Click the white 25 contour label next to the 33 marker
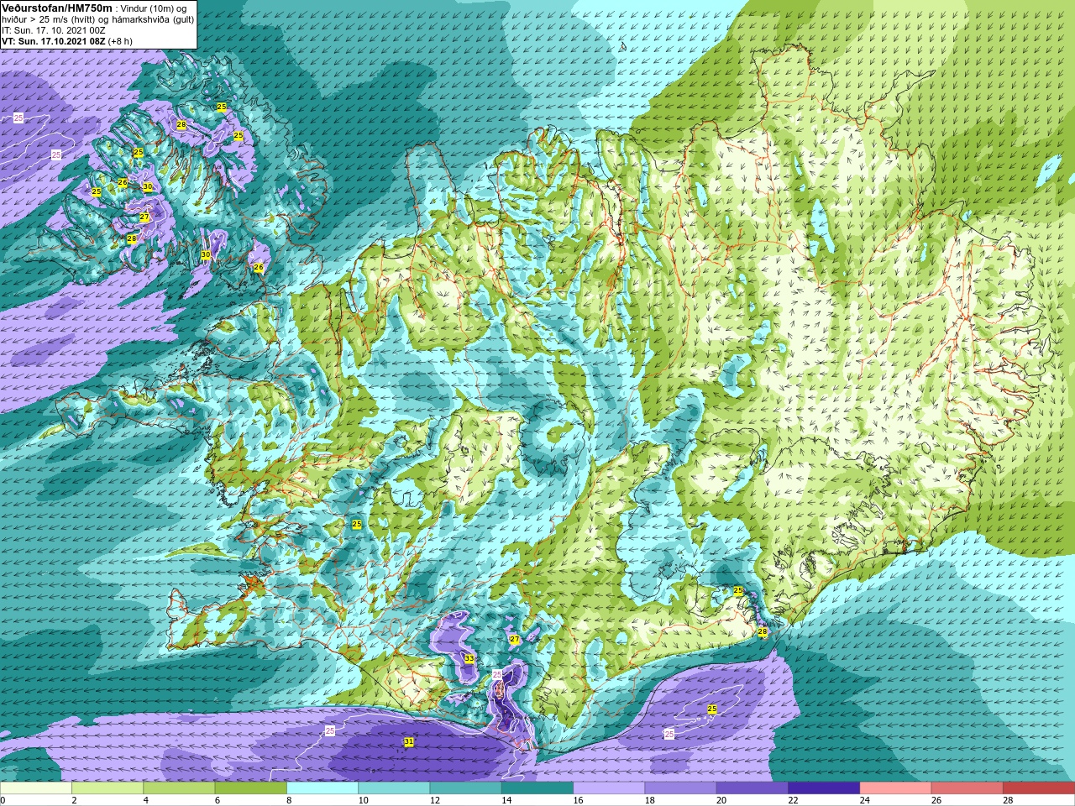This screenshot has width=1075, height=806. (497, 675)
